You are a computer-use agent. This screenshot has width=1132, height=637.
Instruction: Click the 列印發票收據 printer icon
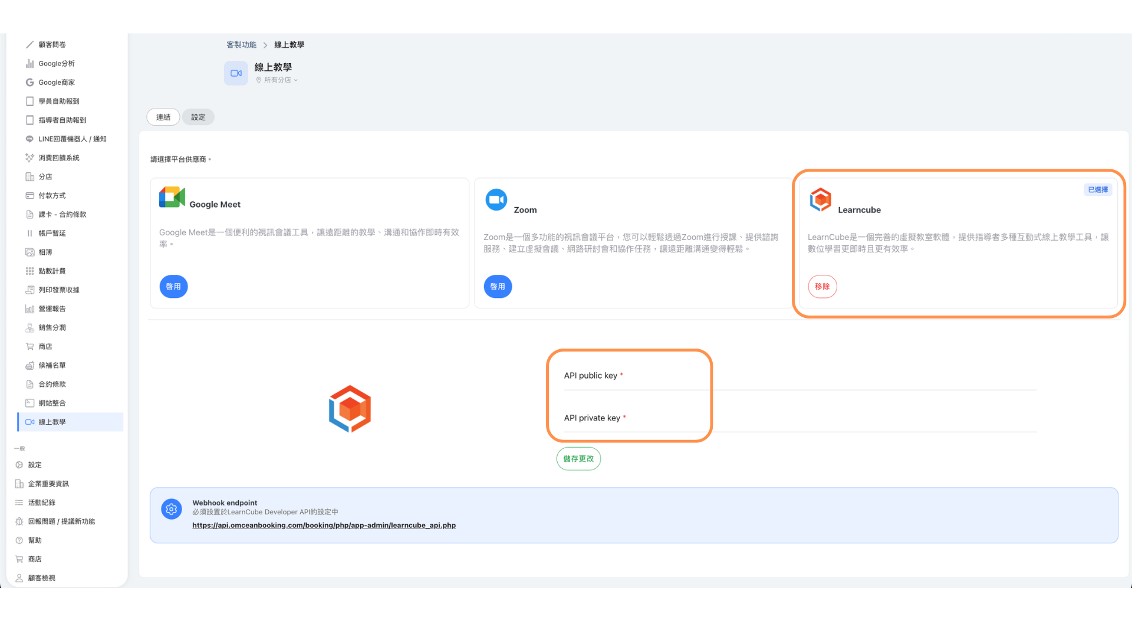tap(29, 290)
